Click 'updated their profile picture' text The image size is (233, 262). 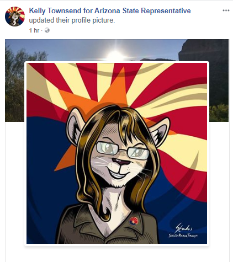pos(72,20)
